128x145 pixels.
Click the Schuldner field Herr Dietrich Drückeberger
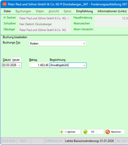click(x=45, y=24)
